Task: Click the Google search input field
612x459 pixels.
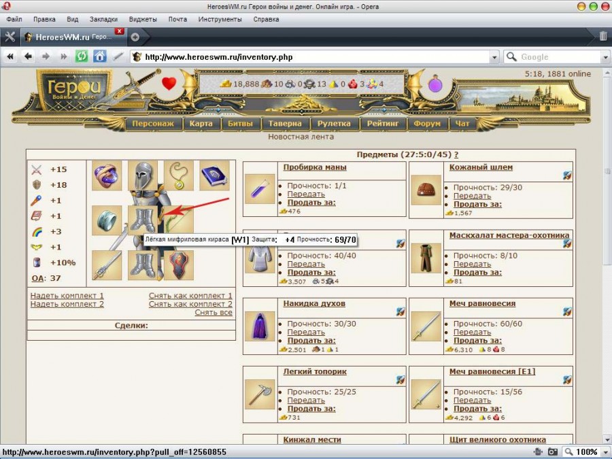Action: coord(559,57)
